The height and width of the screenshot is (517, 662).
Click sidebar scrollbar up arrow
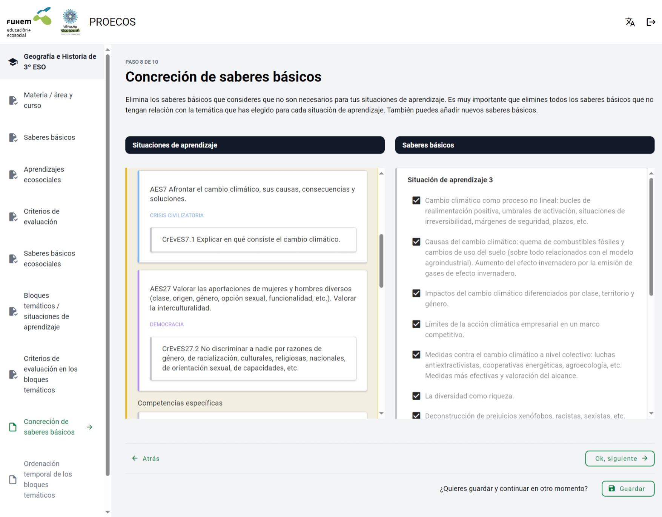[108, 49]
